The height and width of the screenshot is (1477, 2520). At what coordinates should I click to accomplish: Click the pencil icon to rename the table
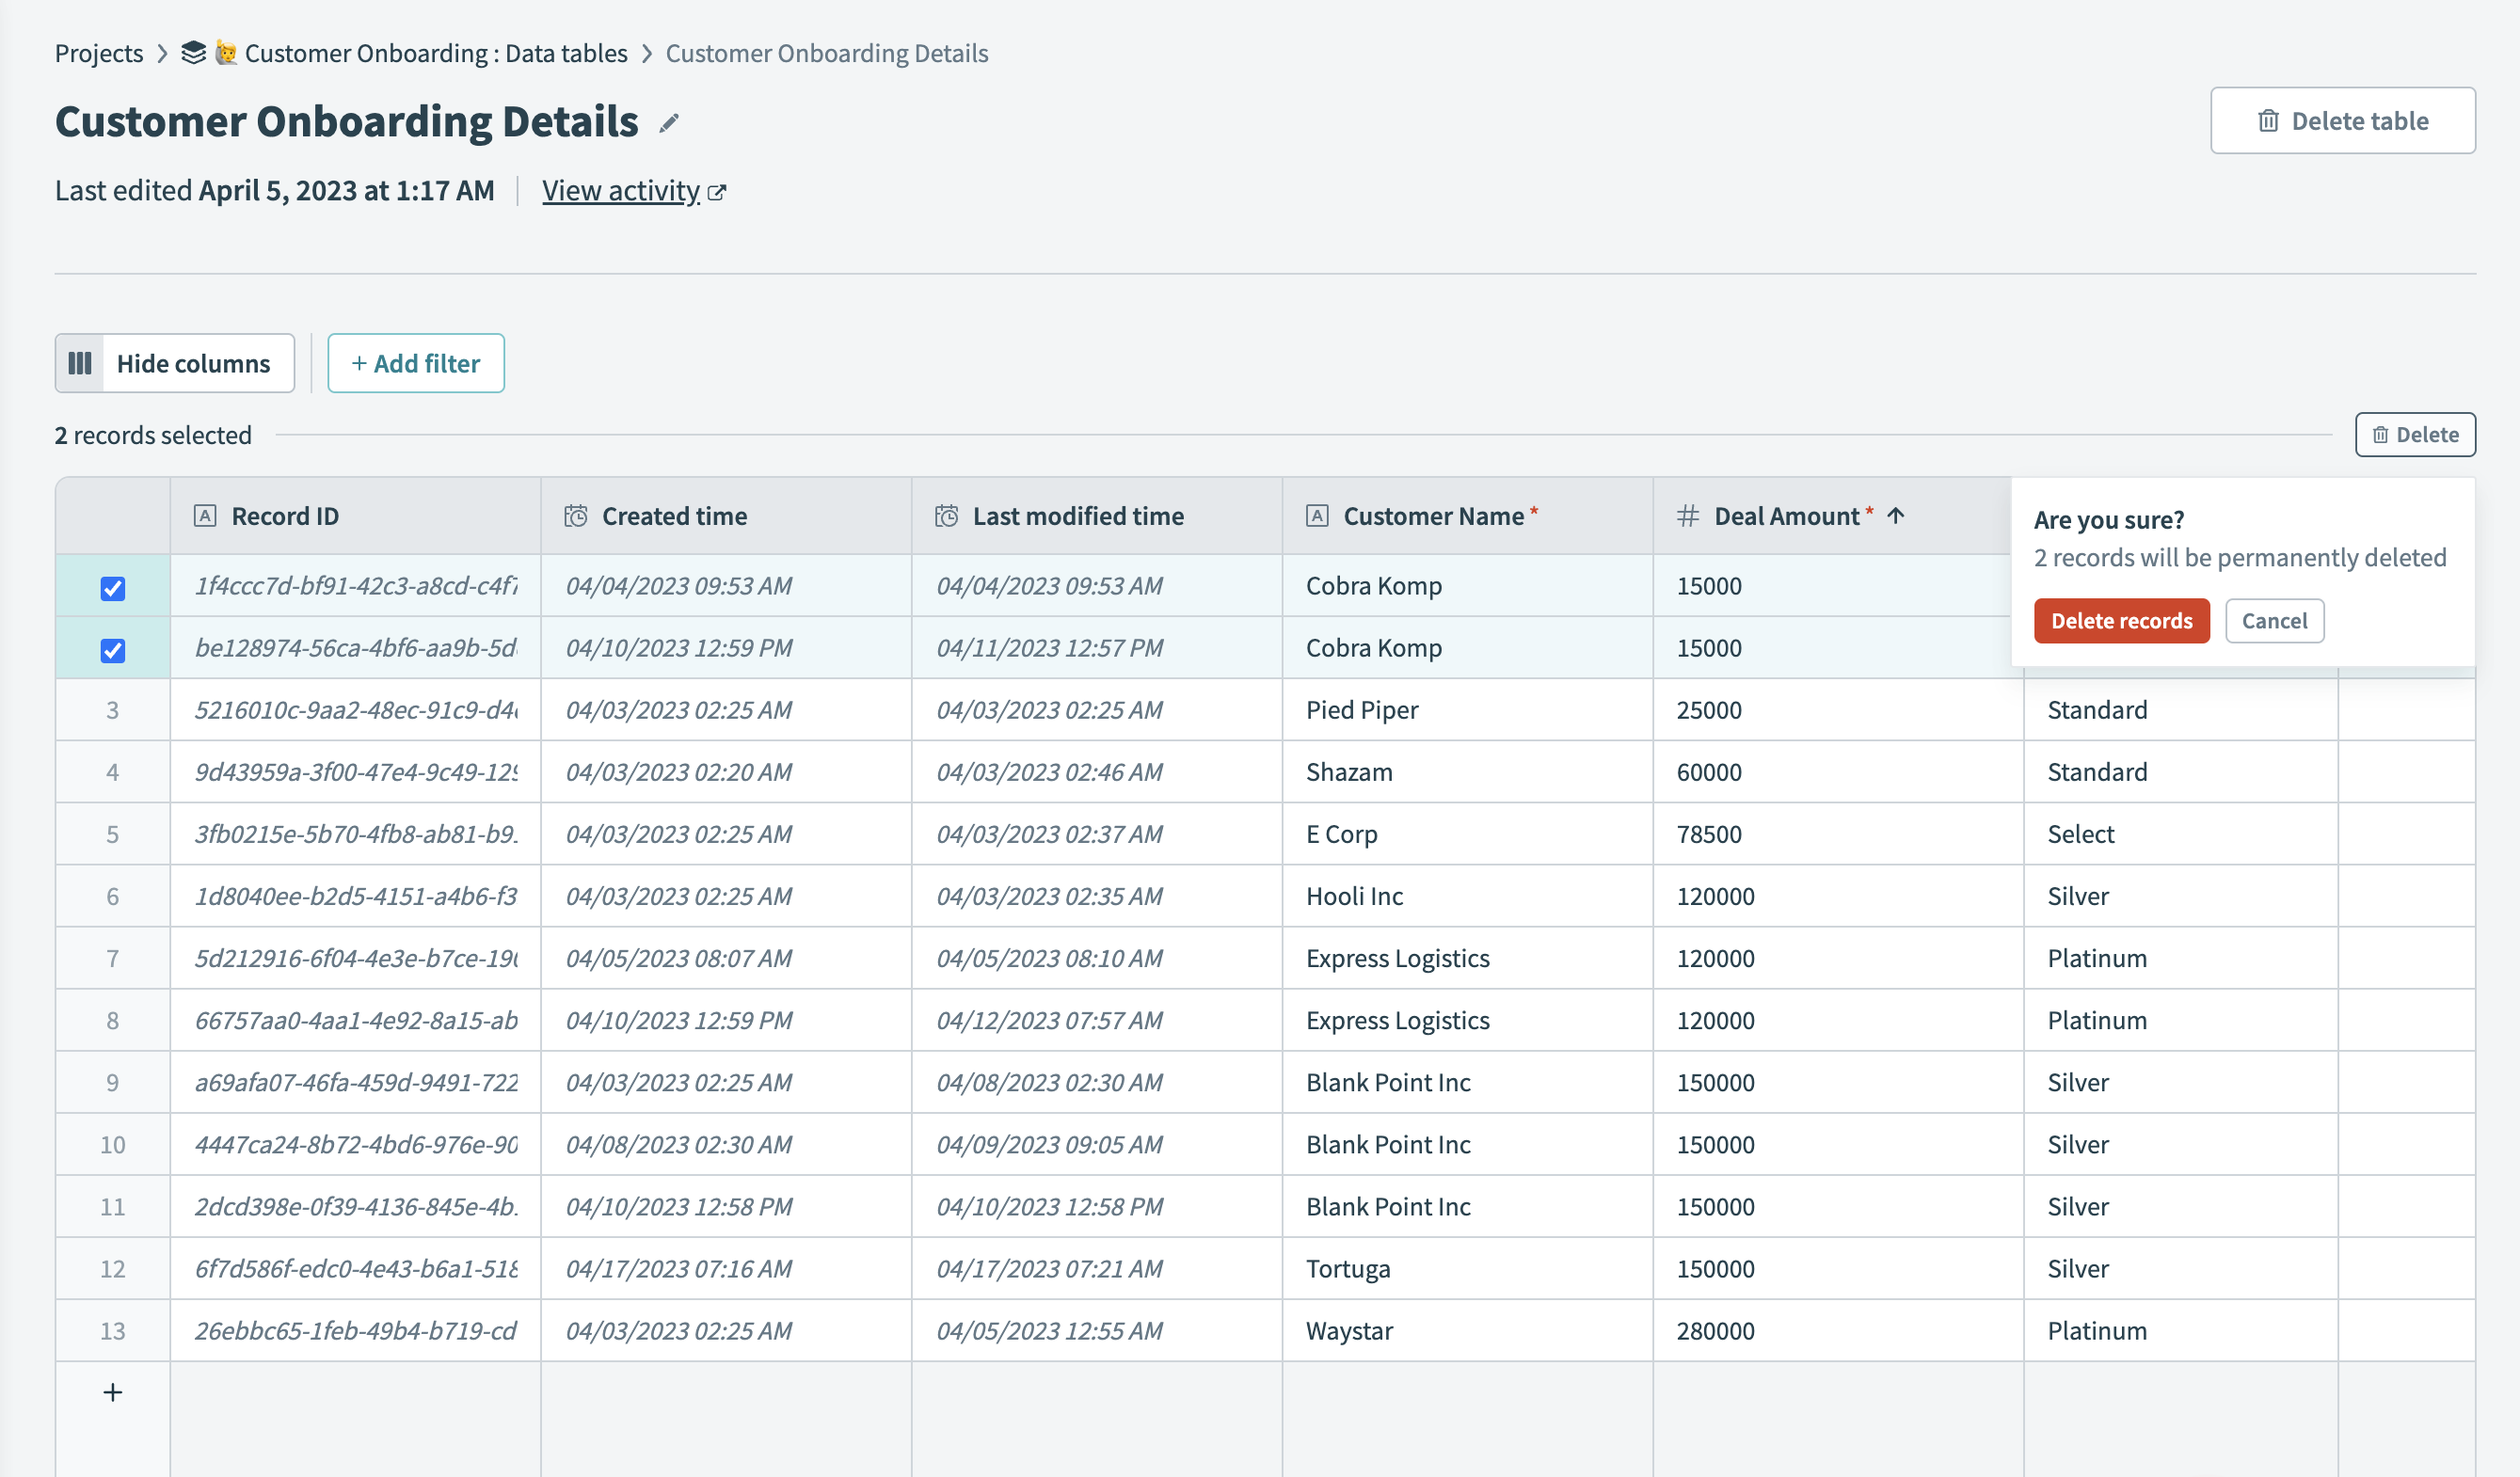[x=670, y=122]
